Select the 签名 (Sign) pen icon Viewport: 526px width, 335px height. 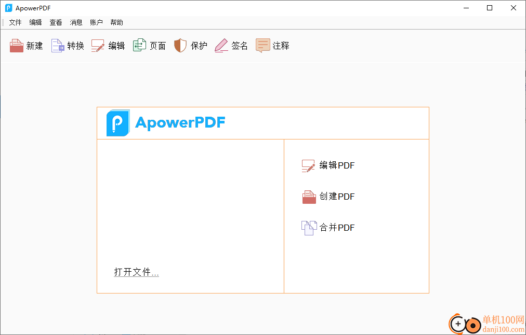pyautogui.click(x=221, y=46)
